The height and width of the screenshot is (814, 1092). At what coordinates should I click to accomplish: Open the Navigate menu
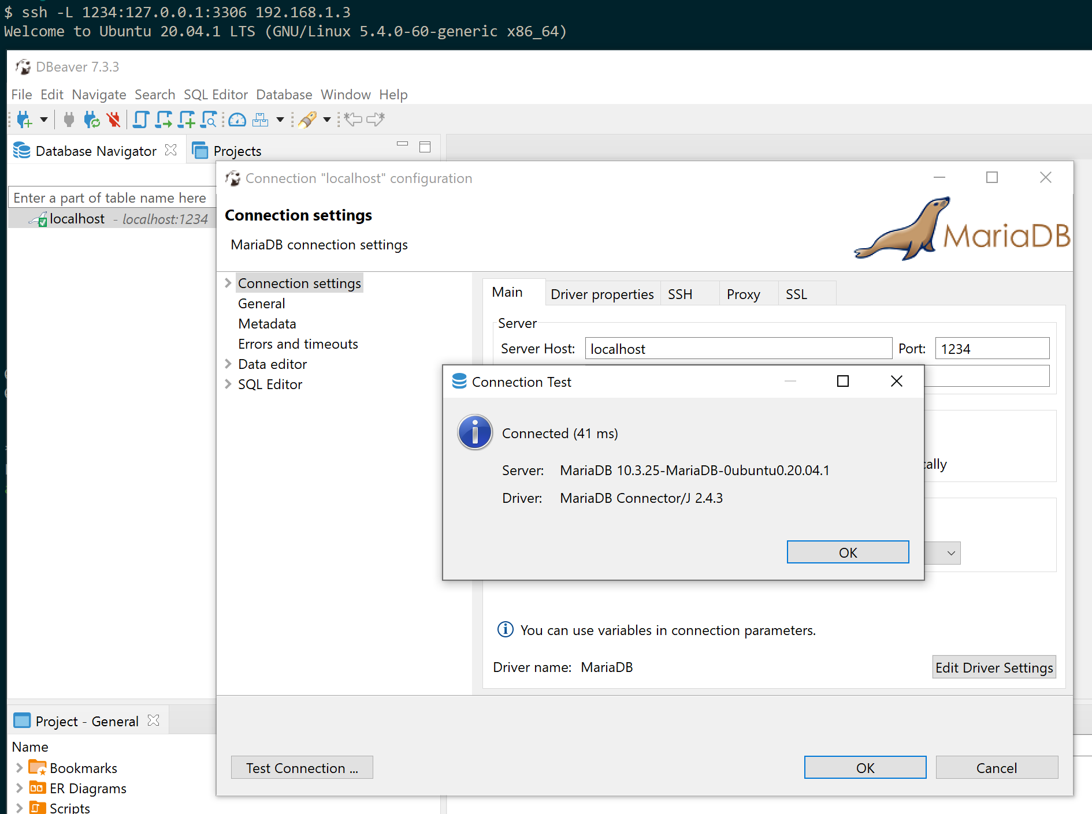pyautogui.click(x=99, y=95)
